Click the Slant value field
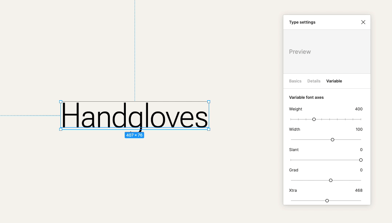 pos(361,150)
